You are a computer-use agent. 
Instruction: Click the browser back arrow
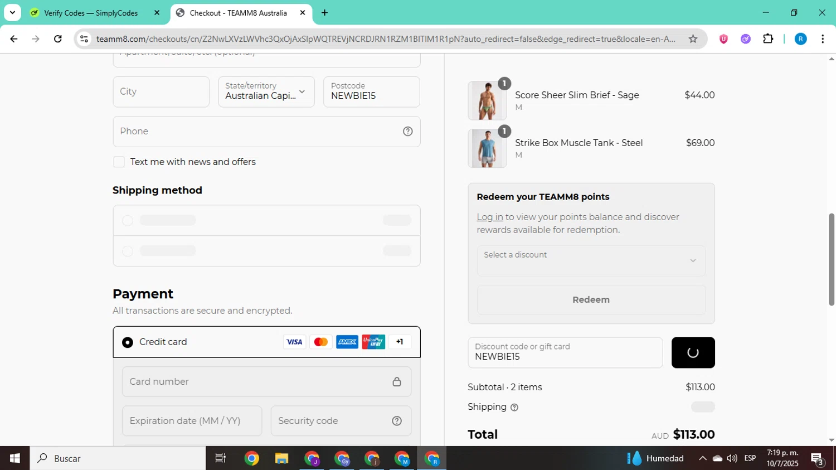[14, 39]
